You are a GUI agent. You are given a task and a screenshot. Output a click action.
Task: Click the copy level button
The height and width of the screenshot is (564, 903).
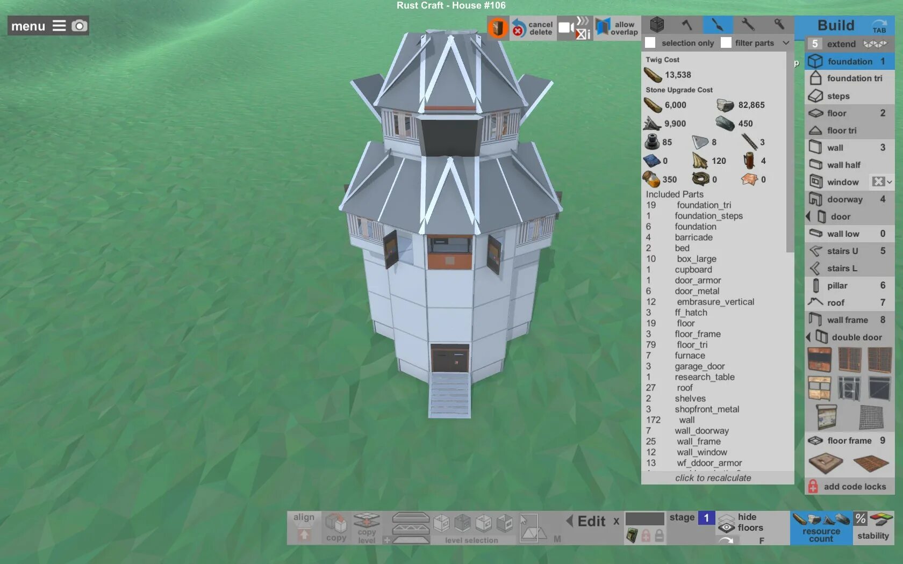(x=367, y=527)
